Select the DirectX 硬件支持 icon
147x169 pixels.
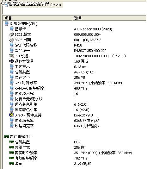(11, 115)
